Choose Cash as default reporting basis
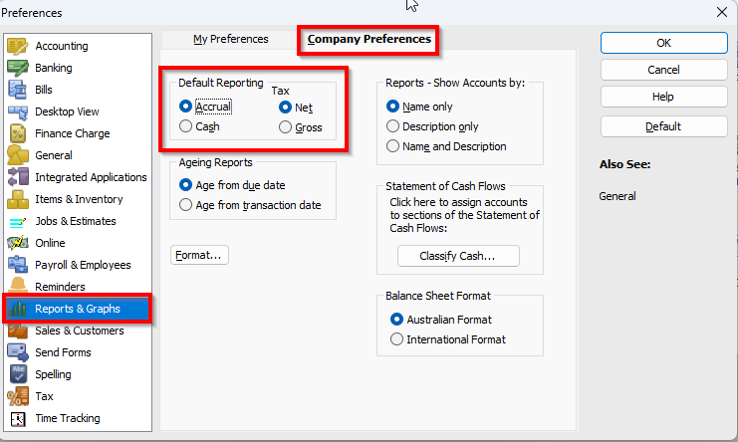This screenshot has width=738, height=442. (186, 126)
